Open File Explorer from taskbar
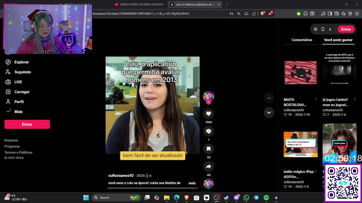The image size is (362, 203). pyautogui.click(x=167, y=198)
